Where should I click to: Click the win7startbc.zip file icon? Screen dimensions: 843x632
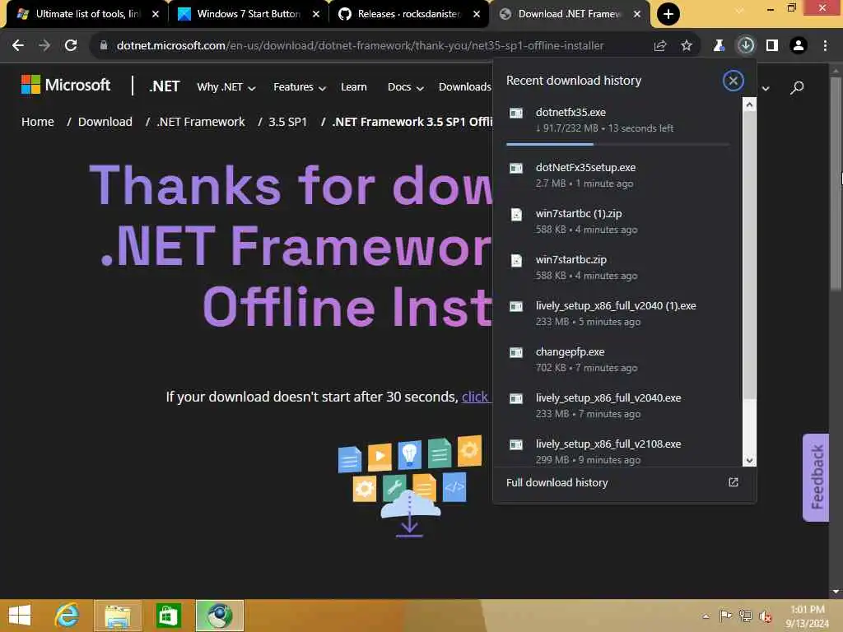516,261
